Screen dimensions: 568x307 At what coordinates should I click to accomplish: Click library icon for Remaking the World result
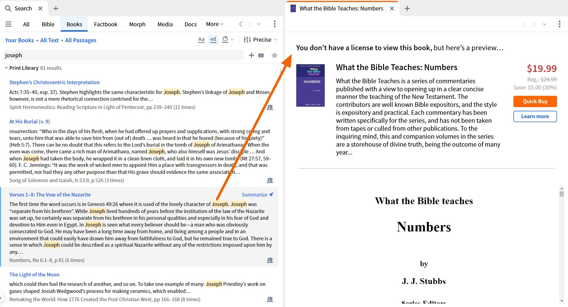pos(270,299)
